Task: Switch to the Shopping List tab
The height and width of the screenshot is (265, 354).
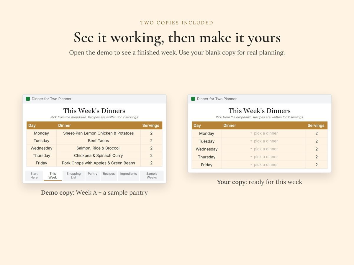Action: point(73,175)
